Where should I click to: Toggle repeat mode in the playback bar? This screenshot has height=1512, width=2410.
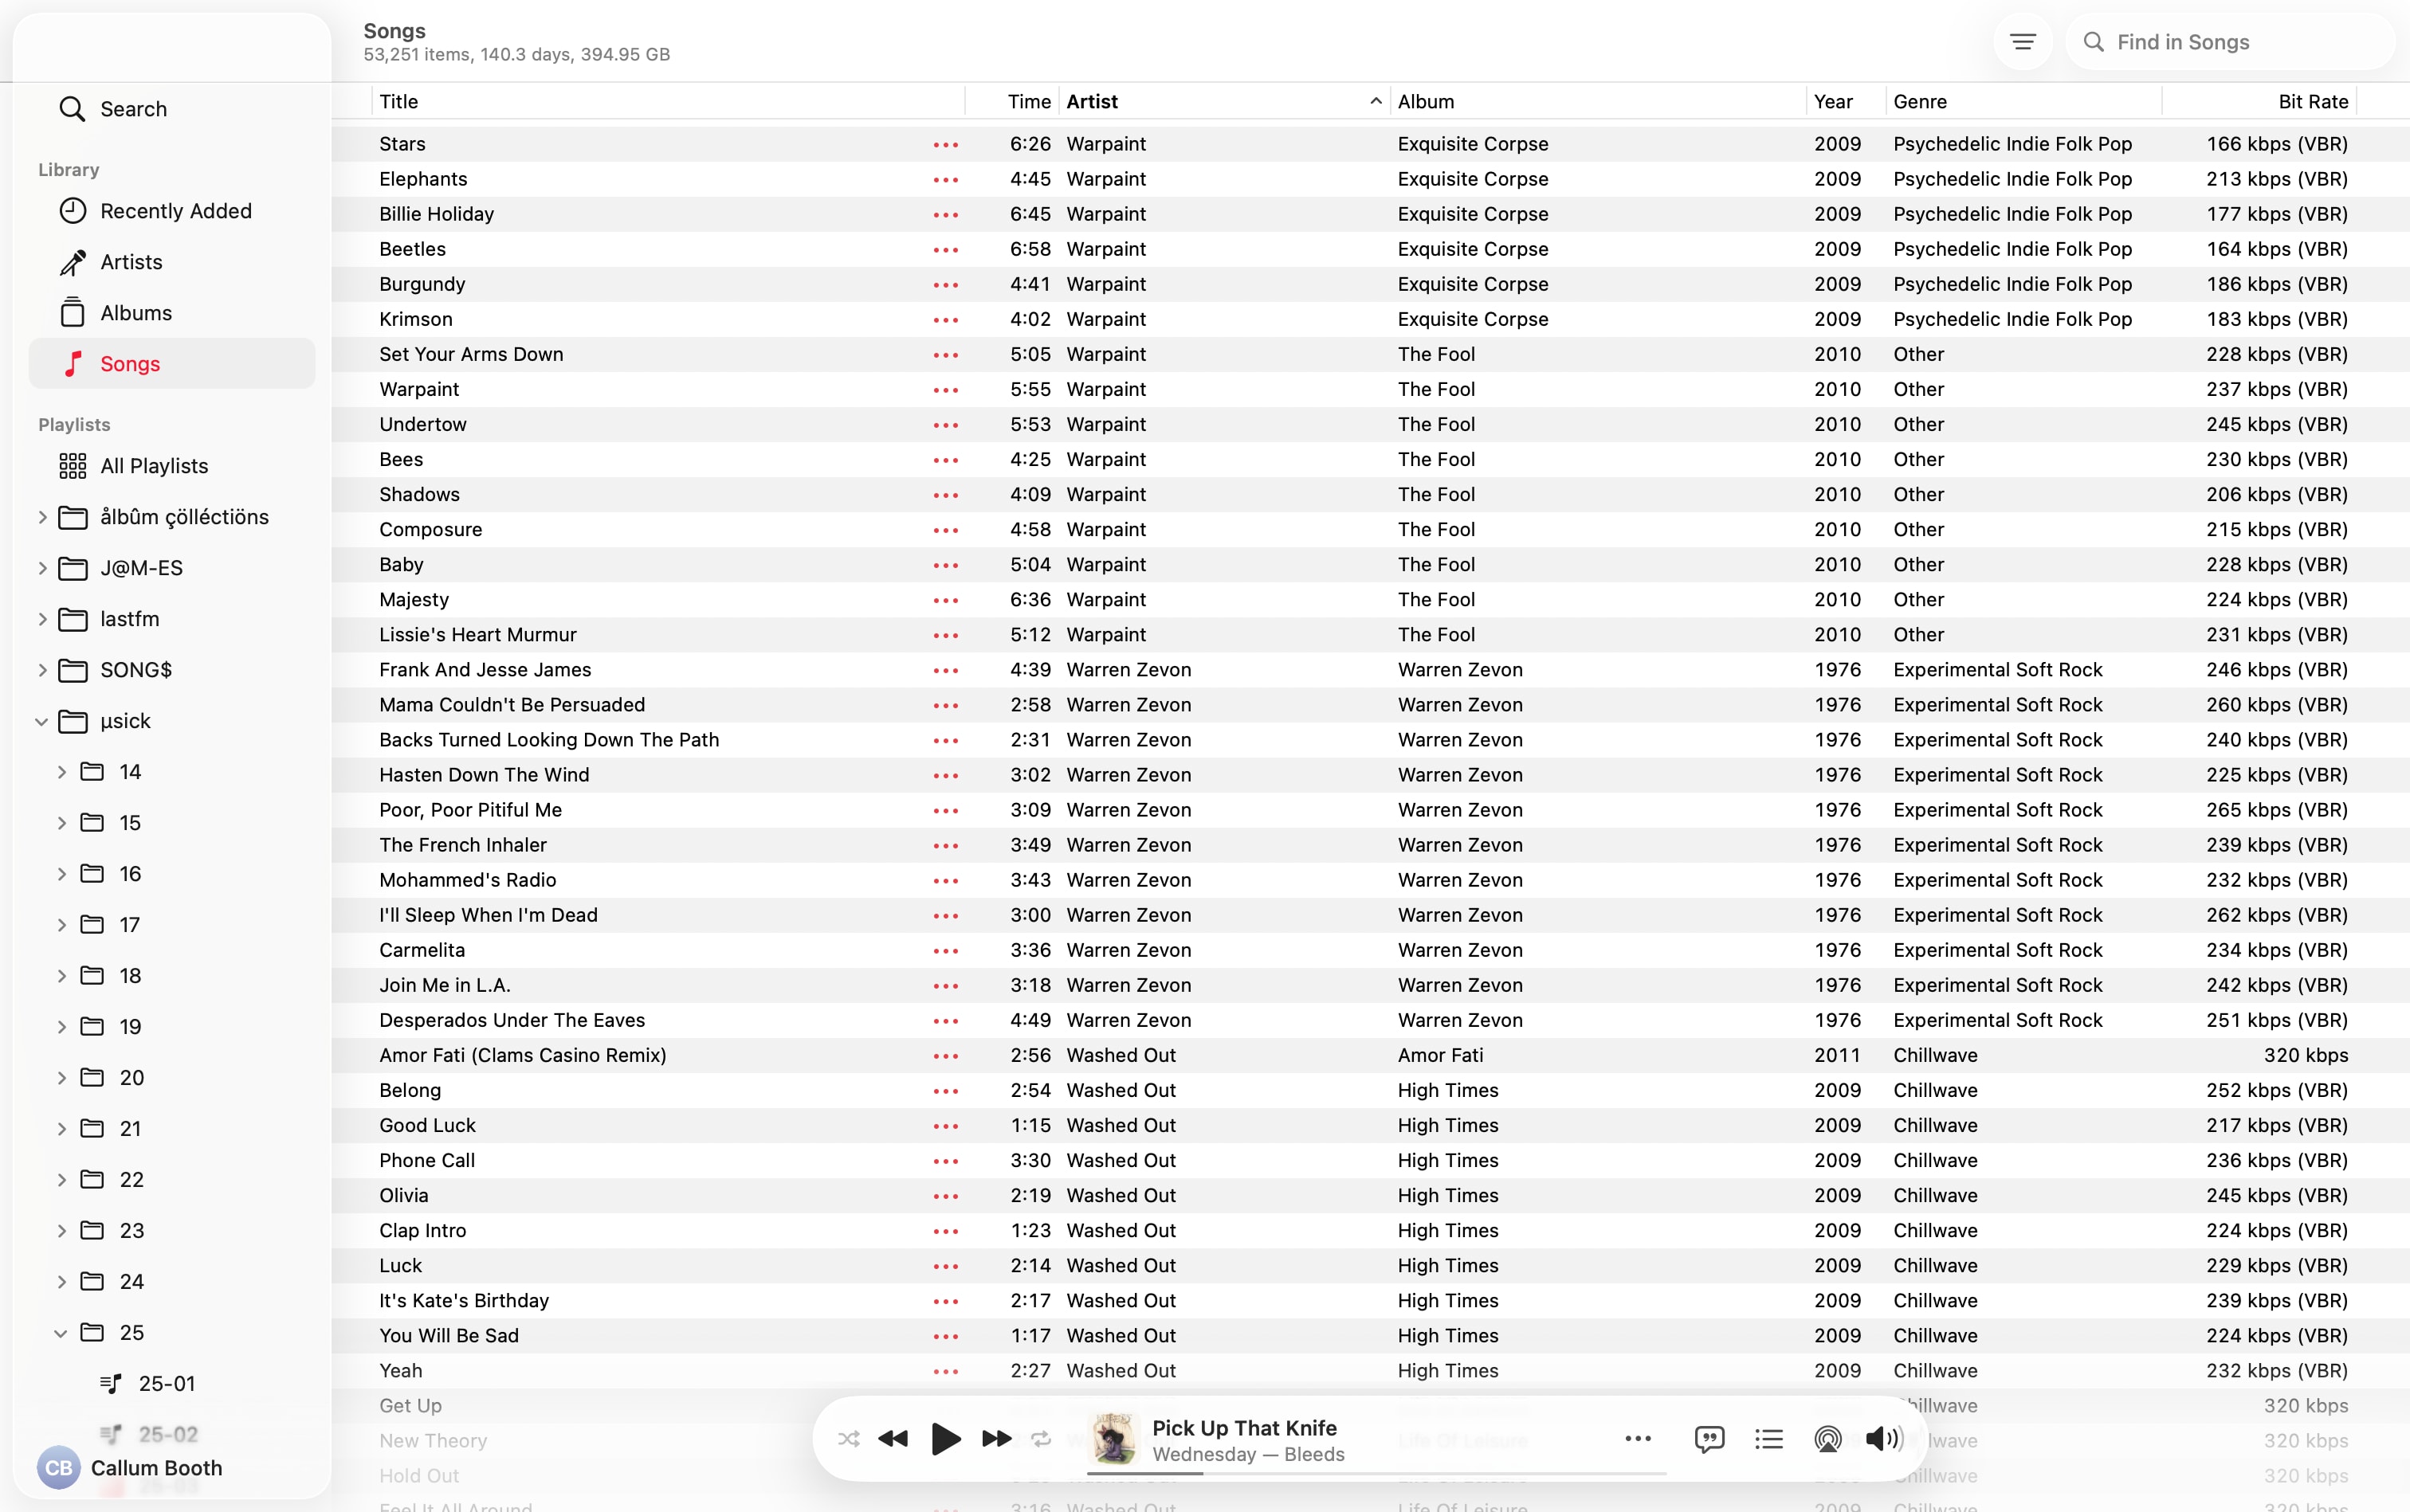click(x=1041, y=1439)
